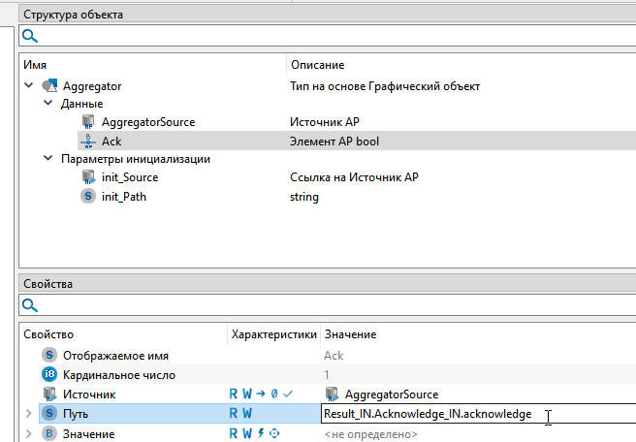The height and width of the screenshot is (442, 636).
Task: Click the Ack bool element icon
Action: point(87,141)
